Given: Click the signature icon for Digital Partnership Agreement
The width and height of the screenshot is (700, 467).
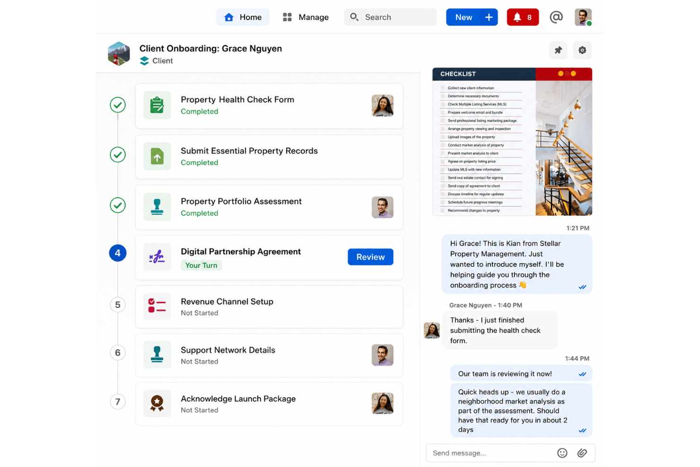Looking at the screenshot, I should 157,257.
